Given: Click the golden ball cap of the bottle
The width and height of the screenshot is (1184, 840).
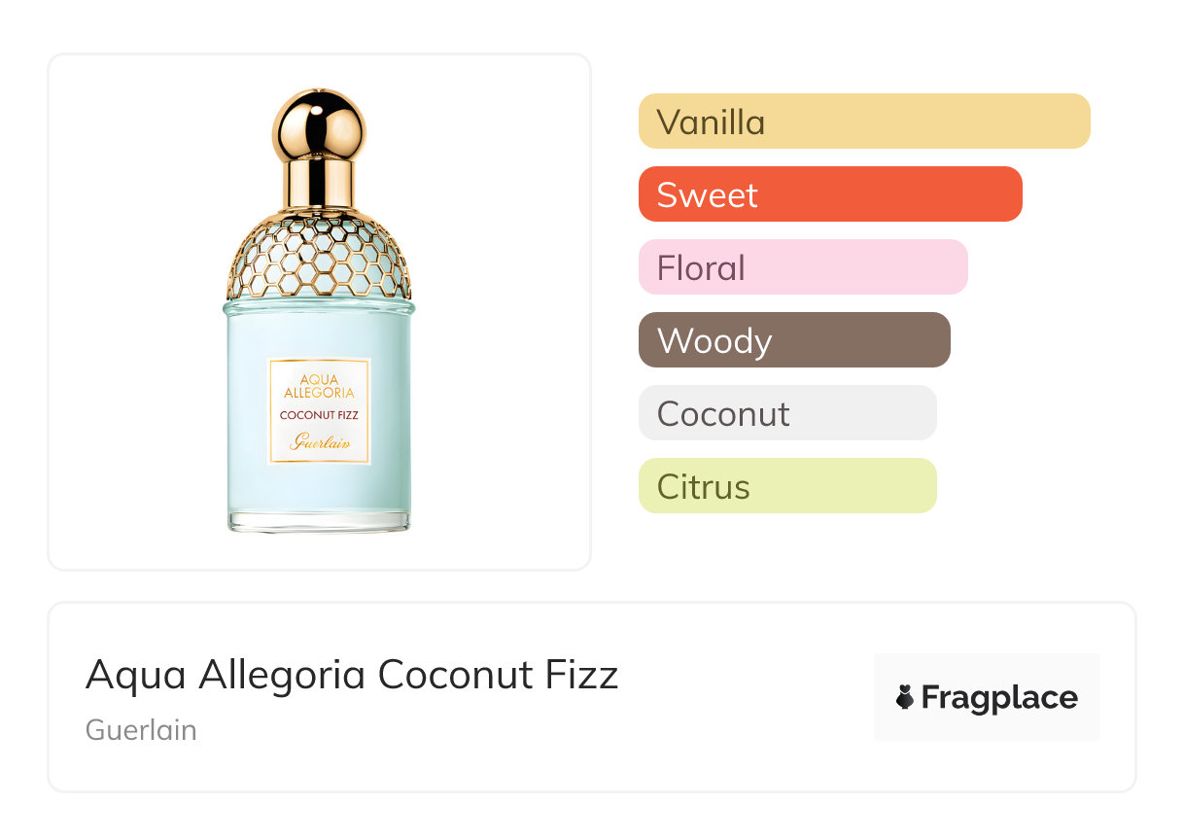Looking at the screenshot, I should 319,124.
